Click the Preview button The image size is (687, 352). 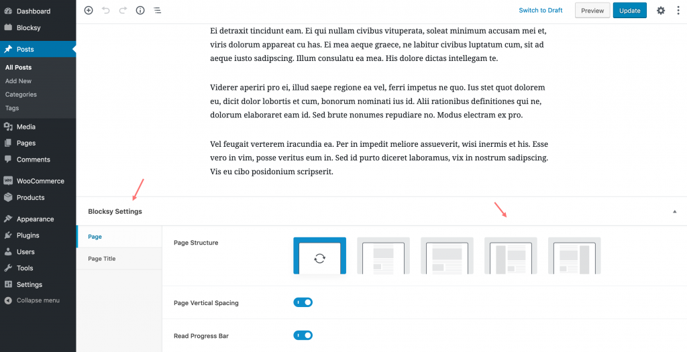592,11
